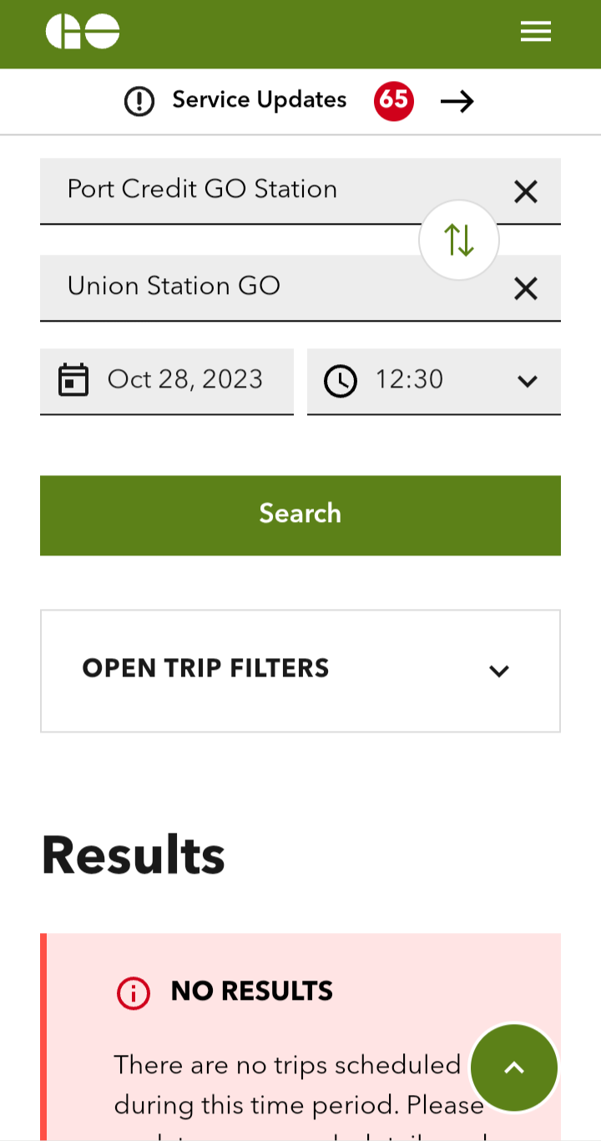
Task: Click the clock icon beside 12:30
Action: tap(341, 381)
